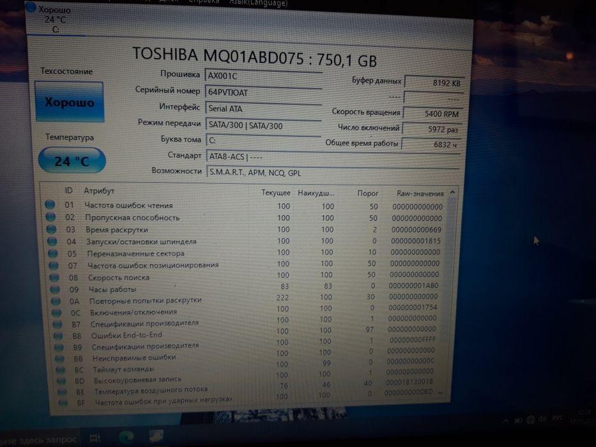Click status circle of Неисправимые ошибки
The height and width of the screenshot is (447, 596).
click(59, 358)
